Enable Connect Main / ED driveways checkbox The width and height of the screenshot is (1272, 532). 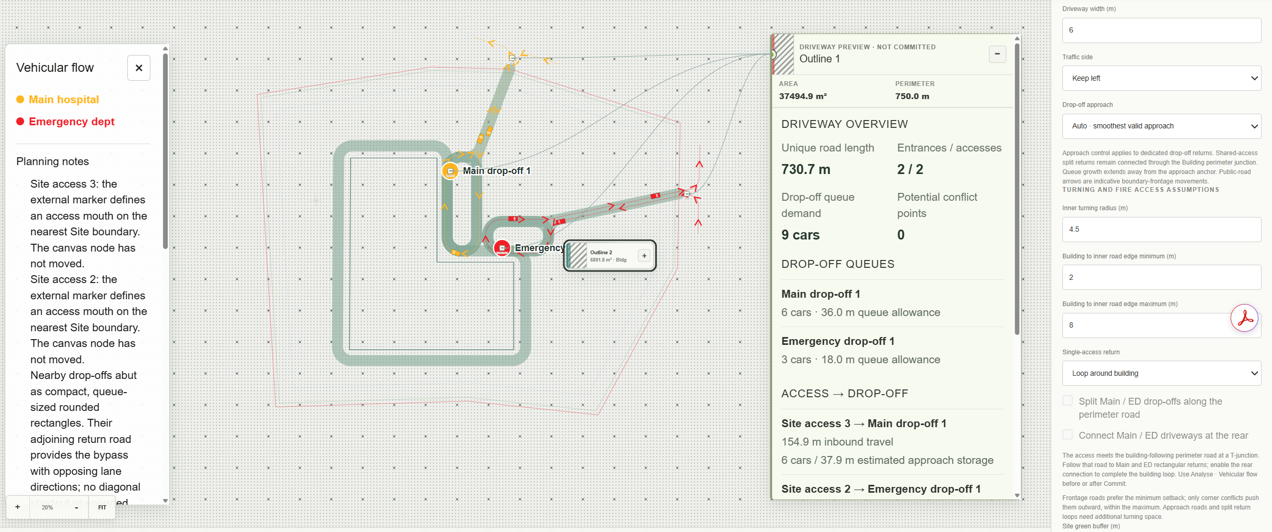pos(1068,435)
